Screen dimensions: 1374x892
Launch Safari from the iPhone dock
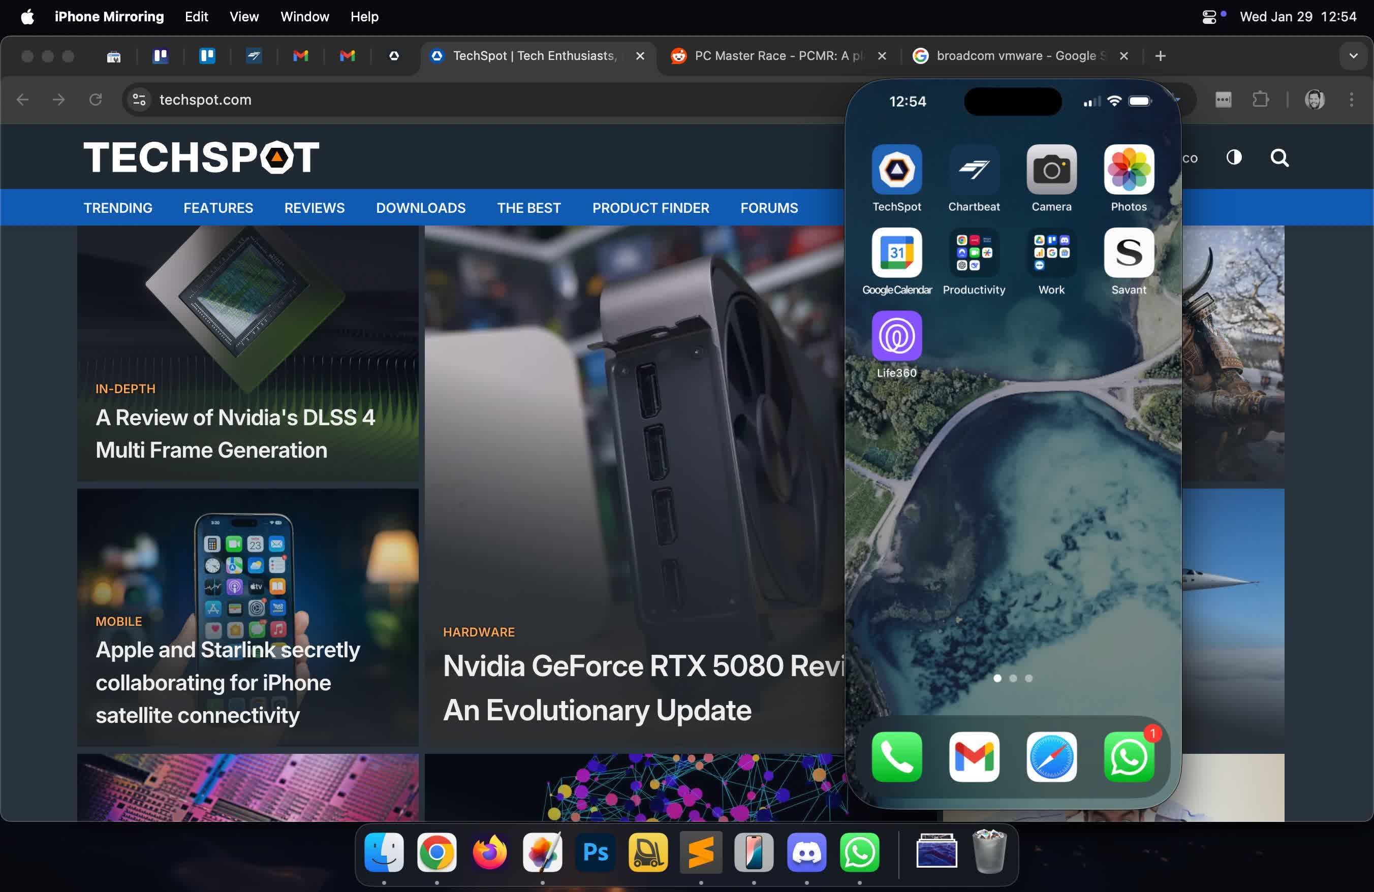tap(1051, 756)
